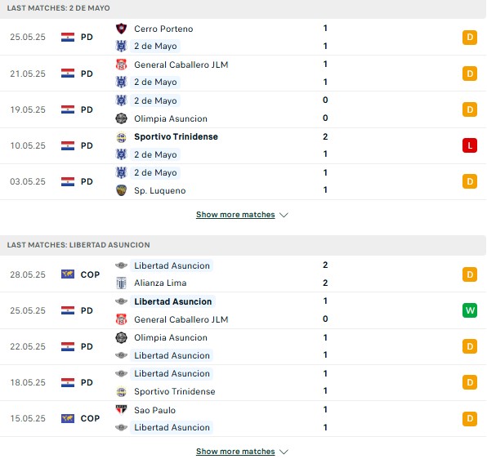Click Olimpia Asuncion badge in 19.05.25 match
This screenshot has width=487, height=468.
click(121, 118)
